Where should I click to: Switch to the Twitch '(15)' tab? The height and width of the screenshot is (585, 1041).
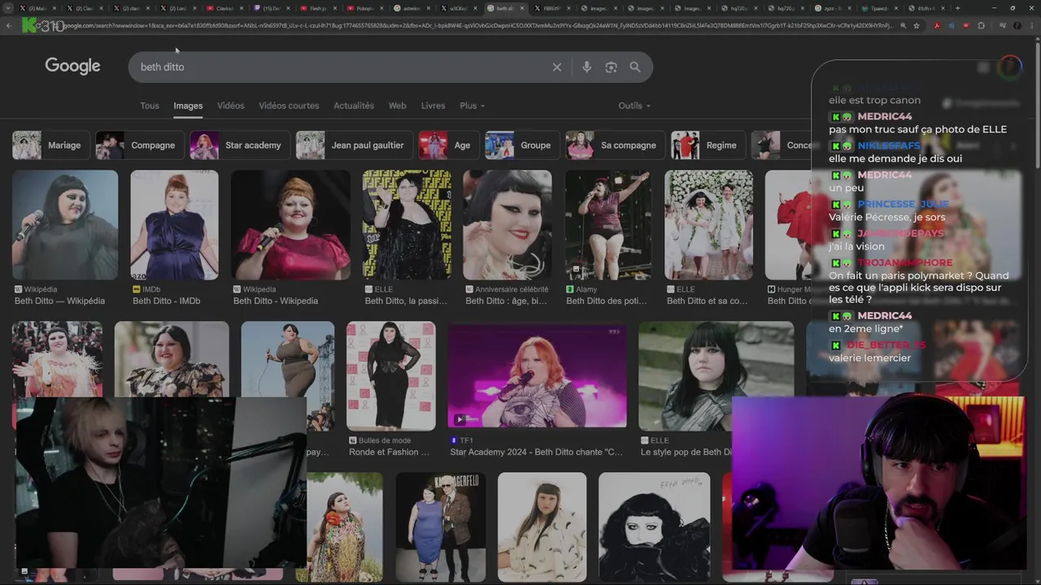pyautogui.click(x=272, y=8)
